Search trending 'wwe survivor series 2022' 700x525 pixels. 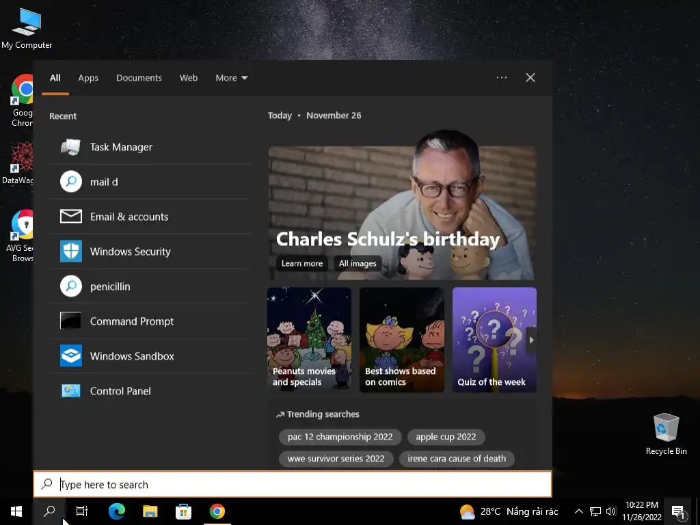(336, 459)
